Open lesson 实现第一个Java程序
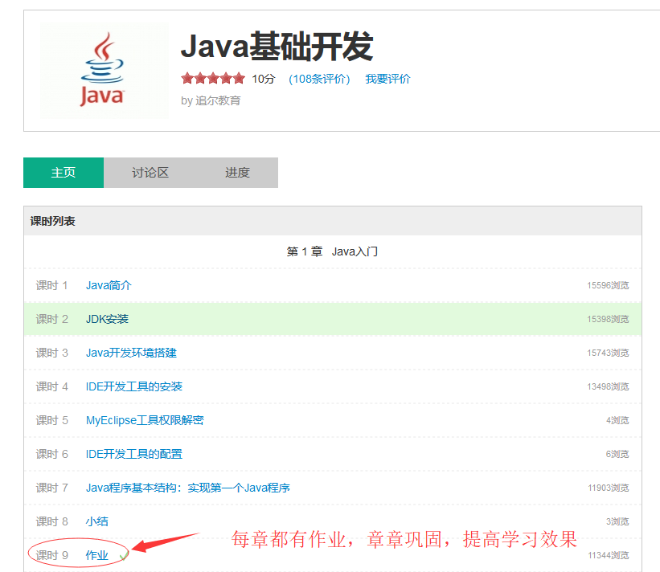This screenshot has height=572, width=660. click(187, 488)
